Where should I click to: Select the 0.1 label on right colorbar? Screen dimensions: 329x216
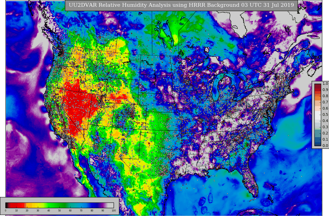325,140
